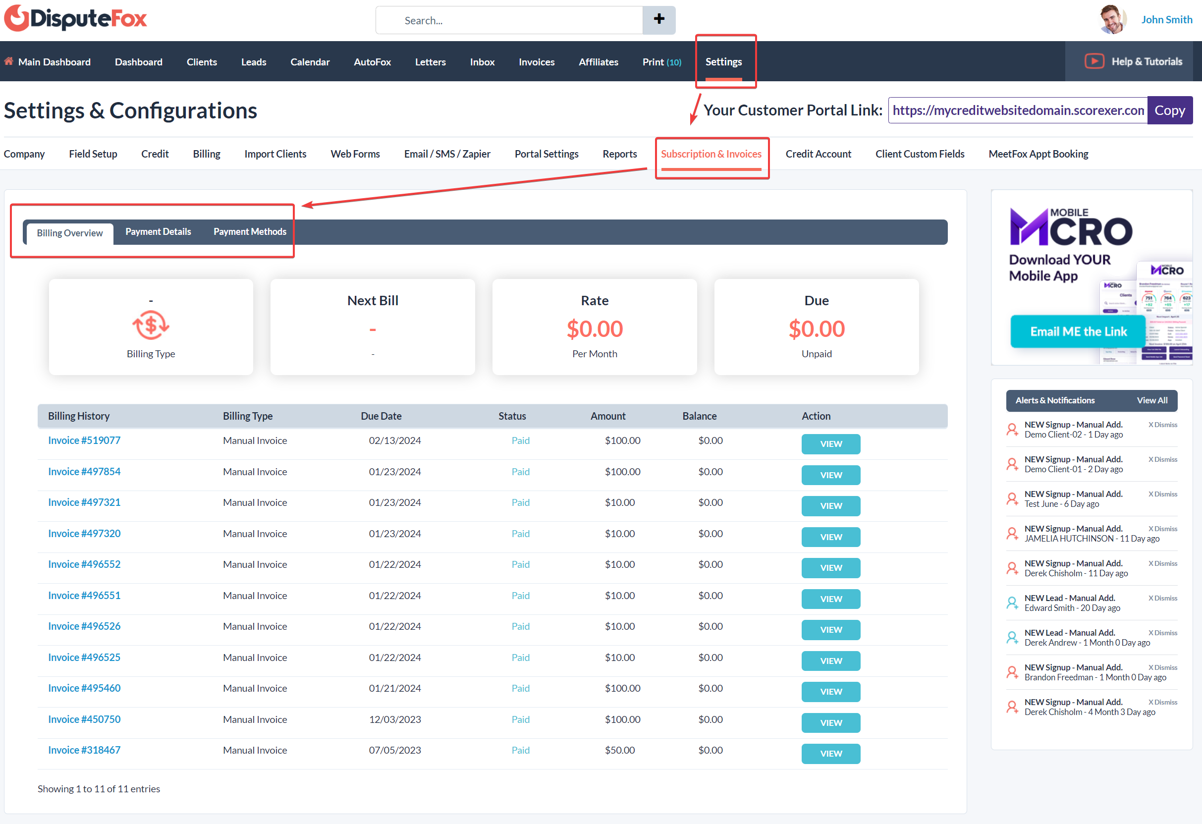Switch to the Payment Methods tab
Image resolution: width=1202 pixels, height=824 pixels.
click(x=250, y=231)
